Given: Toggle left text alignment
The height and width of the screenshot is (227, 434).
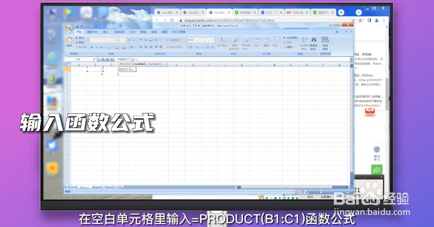Looking at the screenshot, I should click(141, 47).
